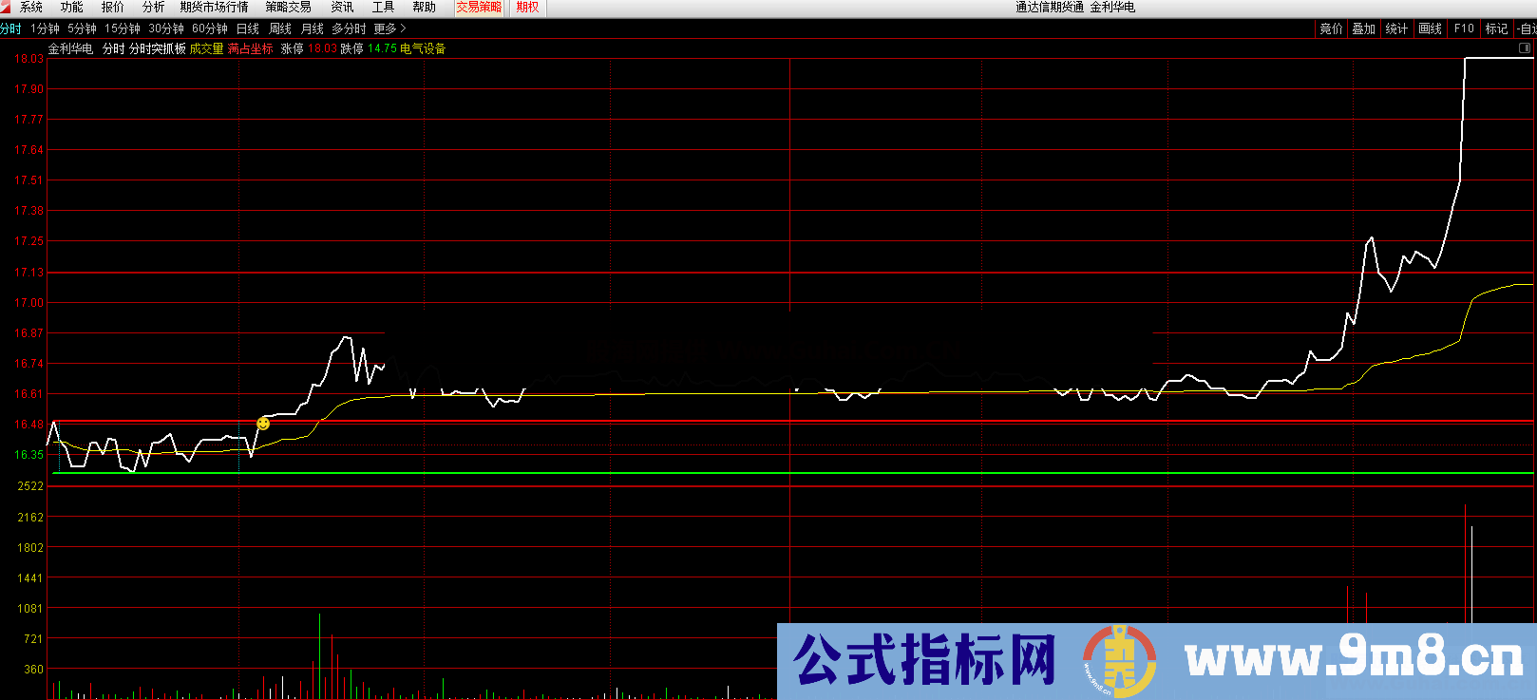Switch to the 60分钟 period tab
The height and width of the screenshot is (700, 1537).
[x=210, y=29]
